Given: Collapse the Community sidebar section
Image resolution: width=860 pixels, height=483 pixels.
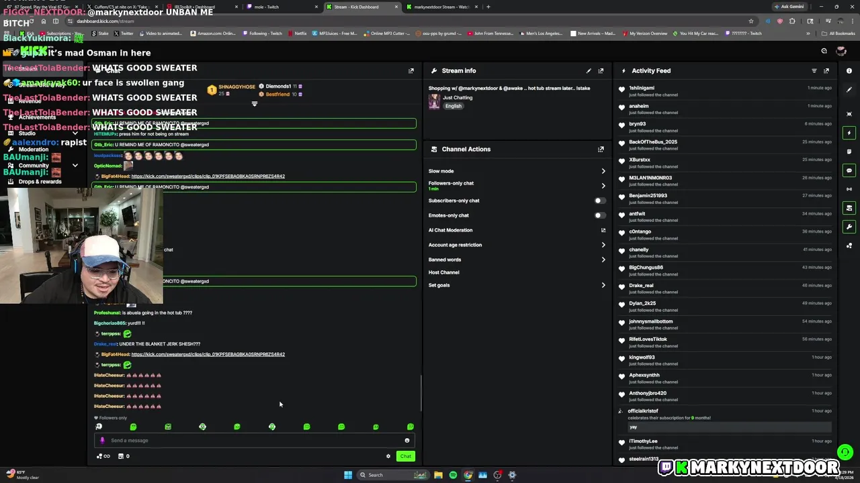Looking at the screenshot, I should click(75, 166).
